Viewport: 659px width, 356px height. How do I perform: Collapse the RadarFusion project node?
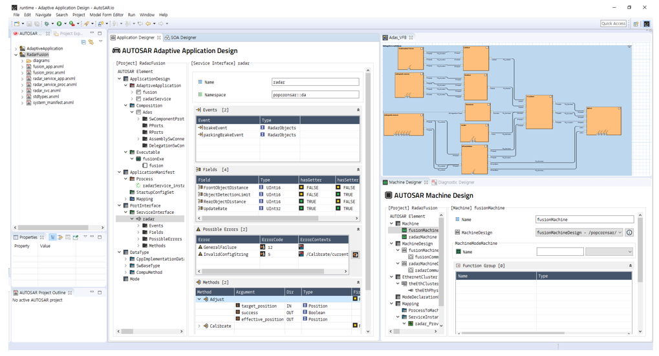pyautogui.click(x=16, y=54)
